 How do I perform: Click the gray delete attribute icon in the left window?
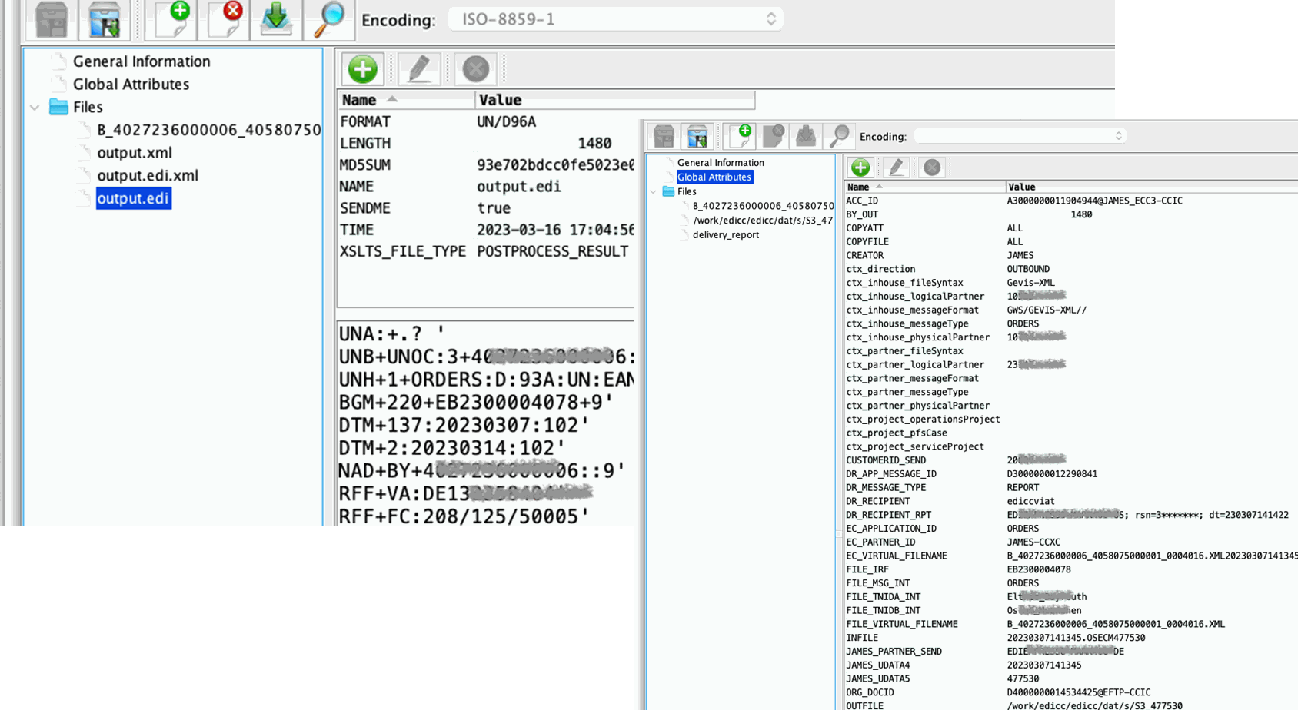click(x=476, y=69)
